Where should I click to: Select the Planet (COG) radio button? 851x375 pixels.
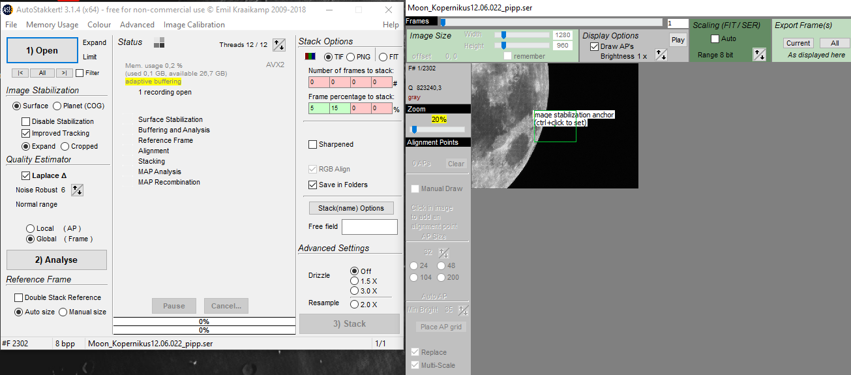click(x=57, y=106)
